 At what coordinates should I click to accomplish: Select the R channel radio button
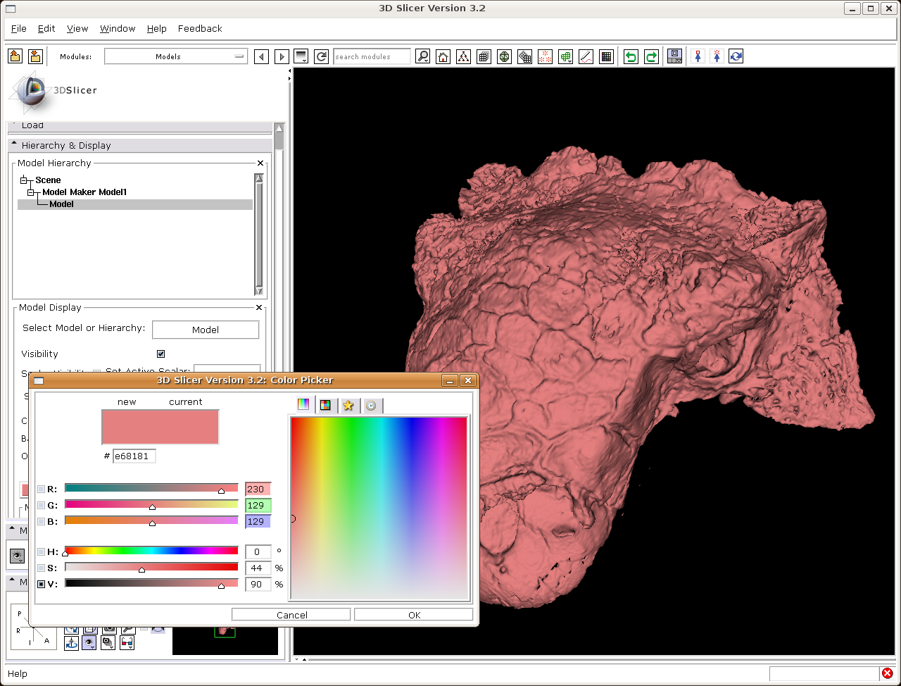(42, 489)
